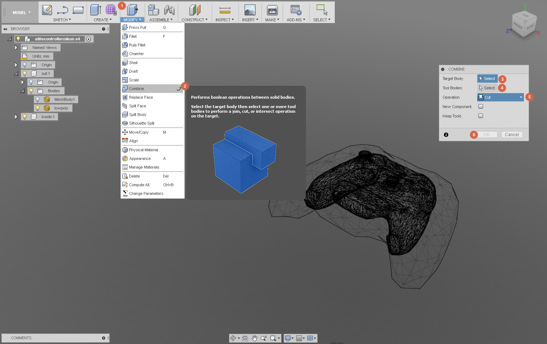Click the Zoom magnifier icon
The image size is (547, 344).
pyautogui.click(x=264, y=338)
